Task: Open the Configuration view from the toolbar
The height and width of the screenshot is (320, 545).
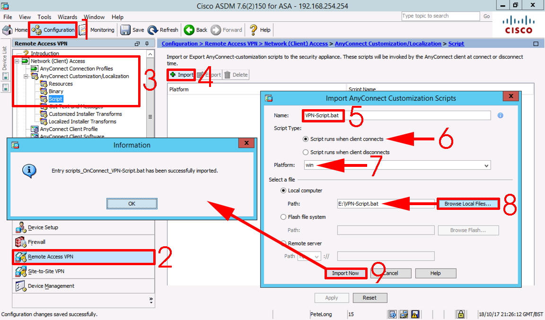Action: click(x=53, y=30)
